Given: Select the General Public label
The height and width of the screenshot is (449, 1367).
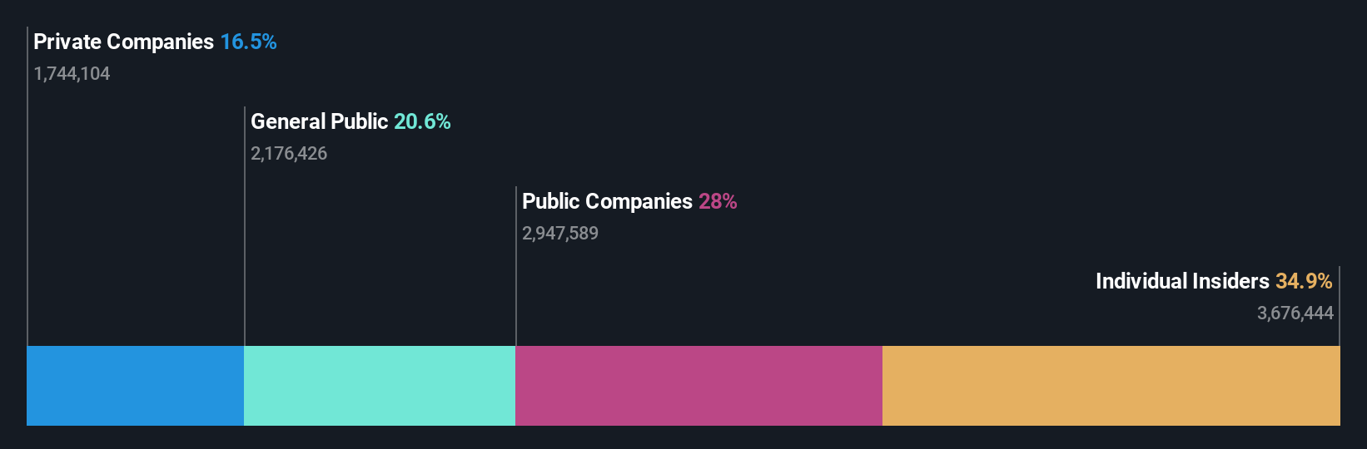Looking at the screenshot, I should pos(319,121).
